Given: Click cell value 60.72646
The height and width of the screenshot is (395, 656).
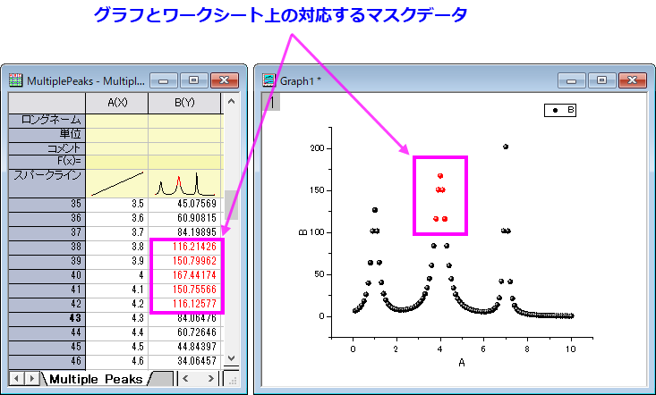Looking at the screenshot, I should pos(197,332).
